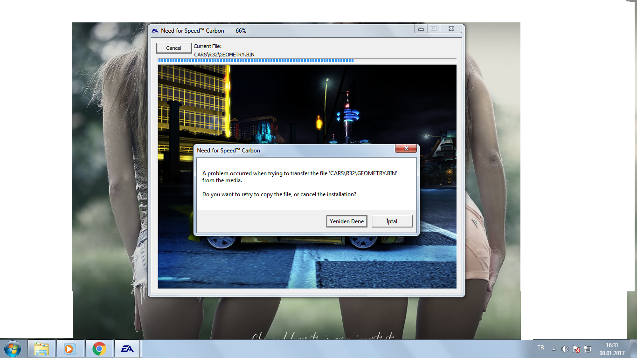
Task: Show hidden tray icons with the arrow
Action: coord(554,349)
